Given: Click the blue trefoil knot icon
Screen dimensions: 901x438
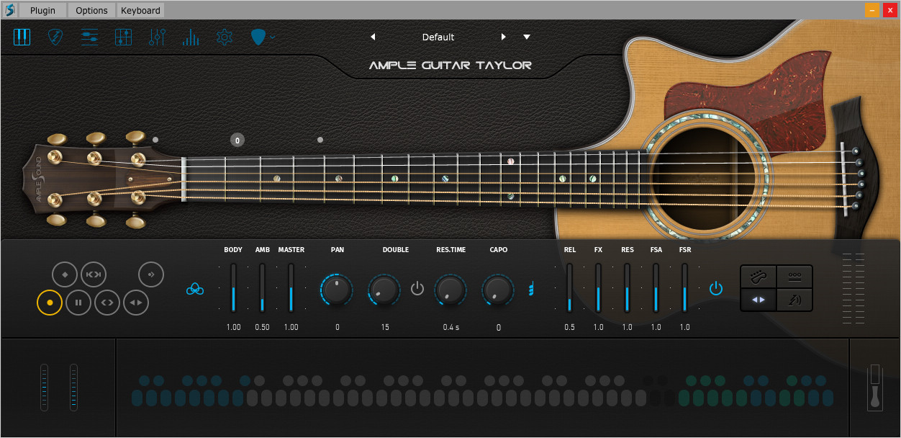Looking at the screenshot, I should point(195,289).
